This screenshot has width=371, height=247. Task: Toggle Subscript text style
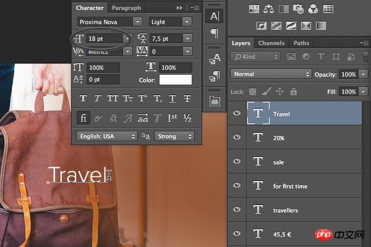click(x=158, y=98)
